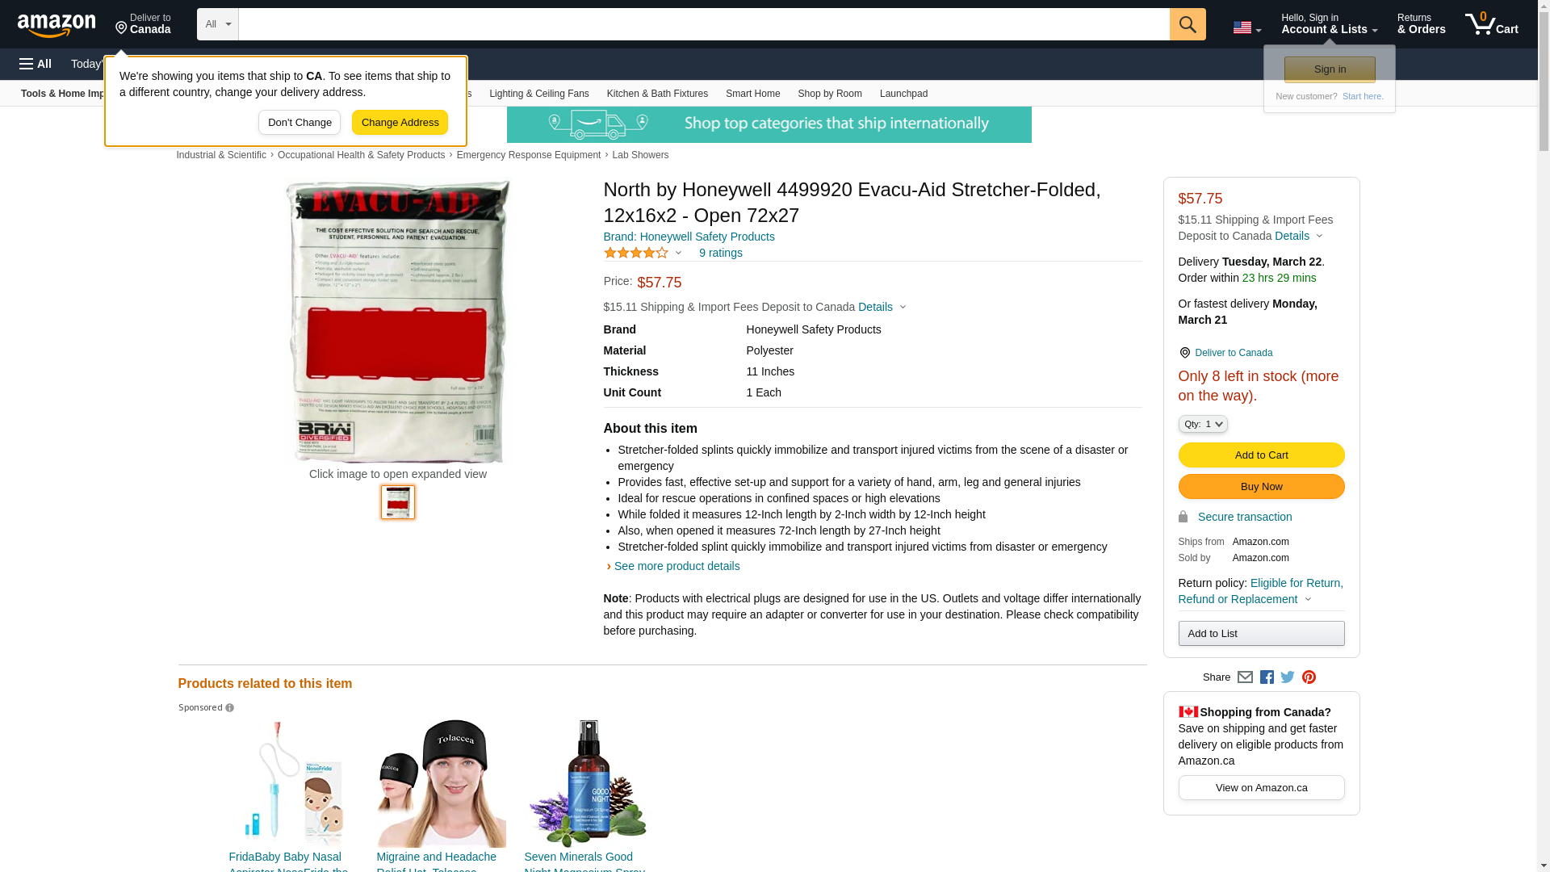Click the Change Address button

coord(400,123)
